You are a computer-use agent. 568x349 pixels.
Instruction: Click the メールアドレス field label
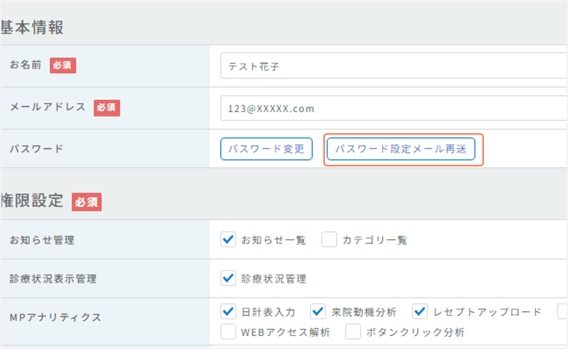(x=48, y=107)
